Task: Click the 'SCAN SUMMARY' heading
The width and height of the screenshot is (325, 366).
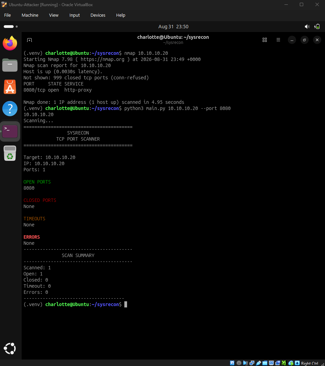Action: point(78,255)
